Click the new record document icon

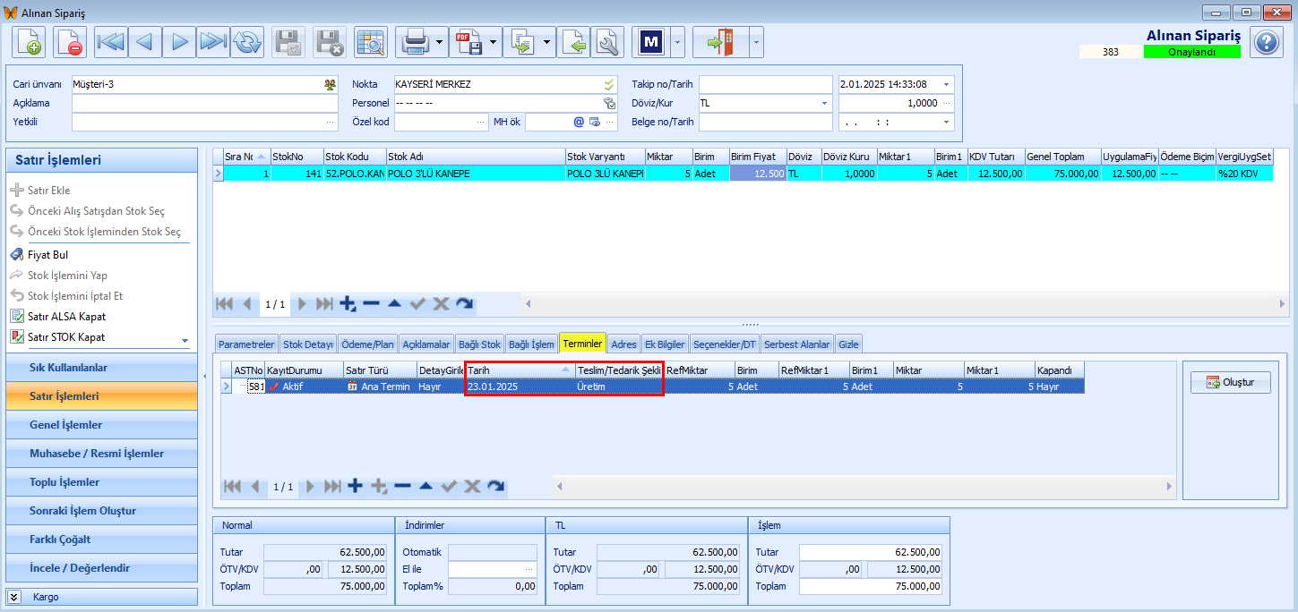pos(29,42)
